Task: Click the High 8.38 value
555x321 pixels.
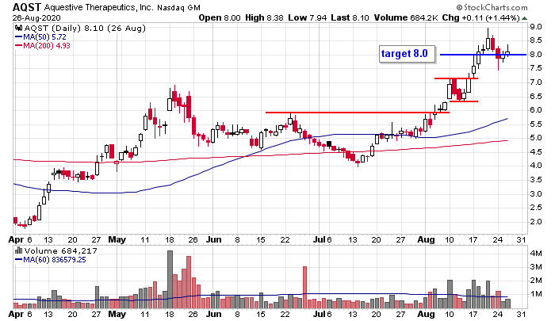Action: point(264,17)
